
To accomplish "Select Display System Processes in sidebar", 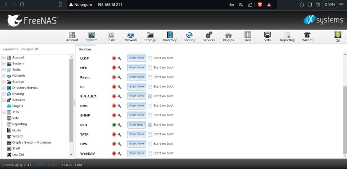I will click(32, 142).
